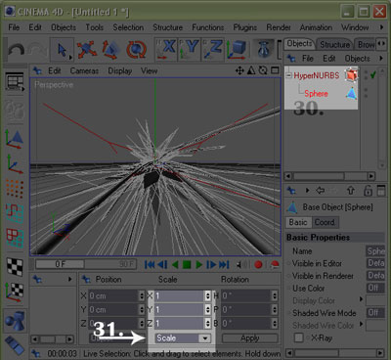Click the render vase icon
The width and height of the screenshot is (391, 360).
click(263, 50)
